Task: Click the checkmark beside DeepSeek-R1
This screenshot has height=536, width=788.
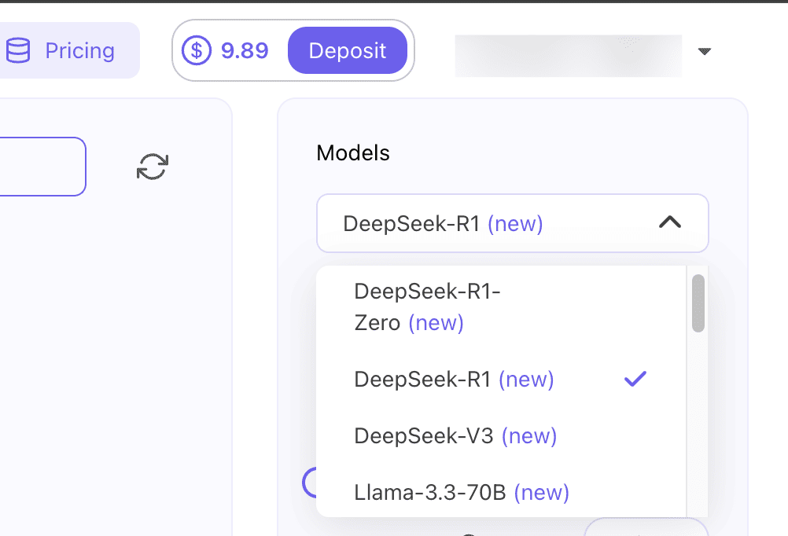Action: tap(635, 379)
